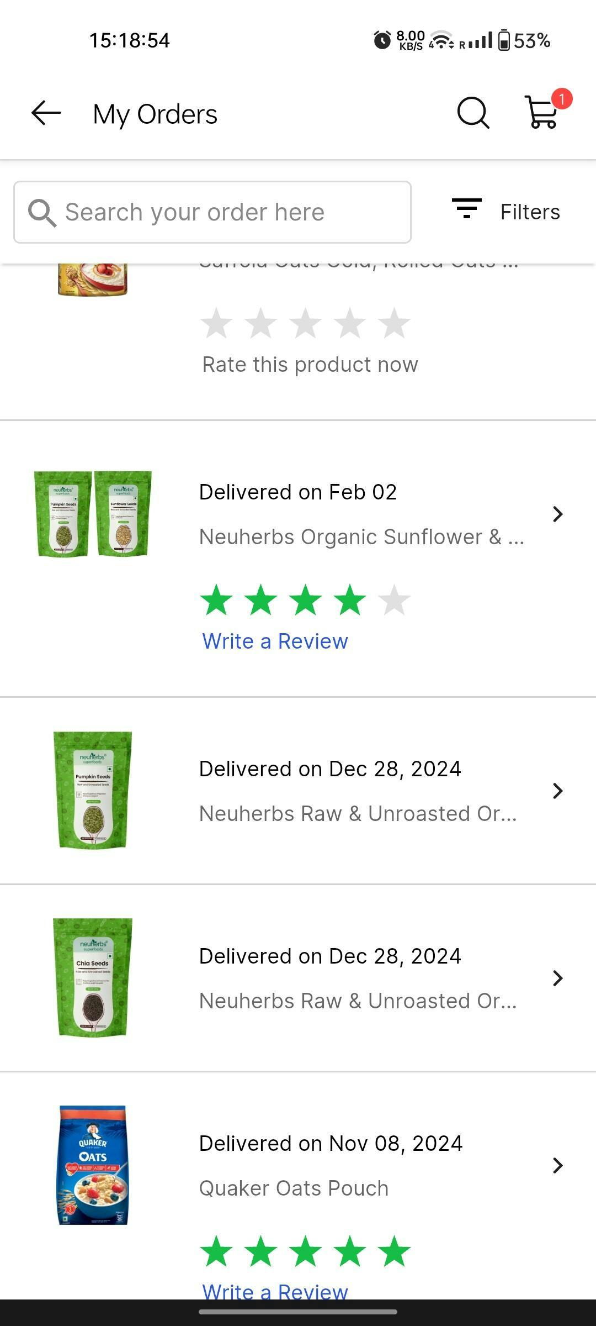Tap the Sunflower and Pumpkin seeds combo image

pos(93,514)
